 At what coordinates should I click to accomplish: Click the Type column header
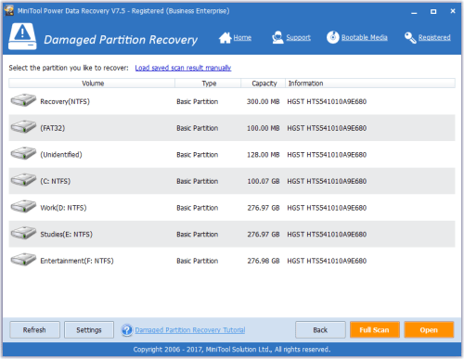point(208,83)
